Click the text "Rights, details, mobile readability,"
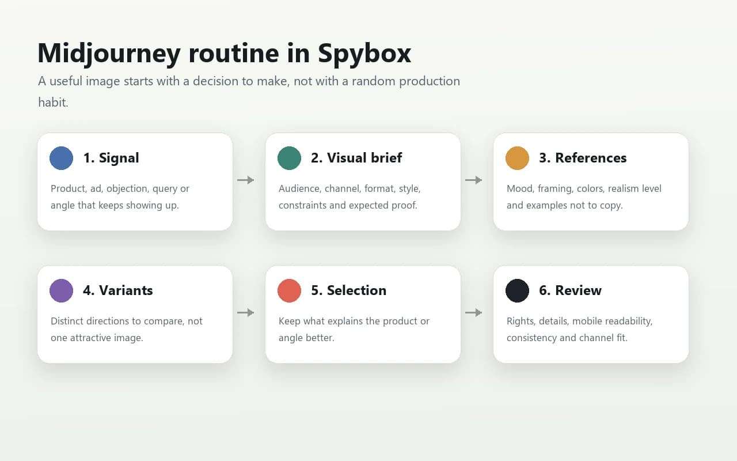This screenshot has height=461, width=737. (x=579, y=322)
